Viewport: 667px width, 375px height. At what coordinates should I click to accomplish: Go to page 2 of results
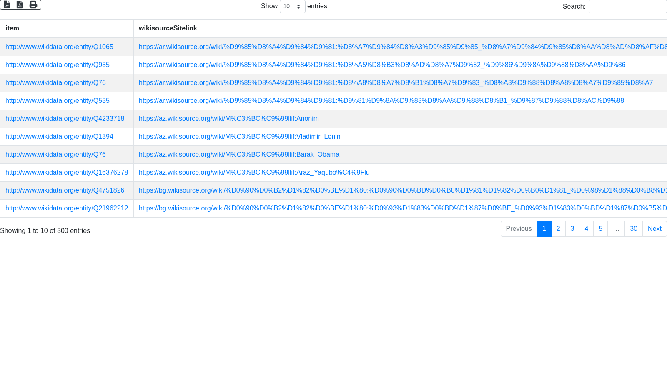pyautogui.click(x=558, y=229)
